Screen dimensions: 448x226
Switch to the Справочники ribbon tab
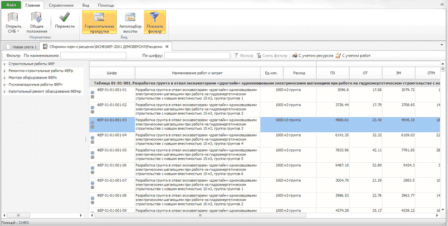61,5
